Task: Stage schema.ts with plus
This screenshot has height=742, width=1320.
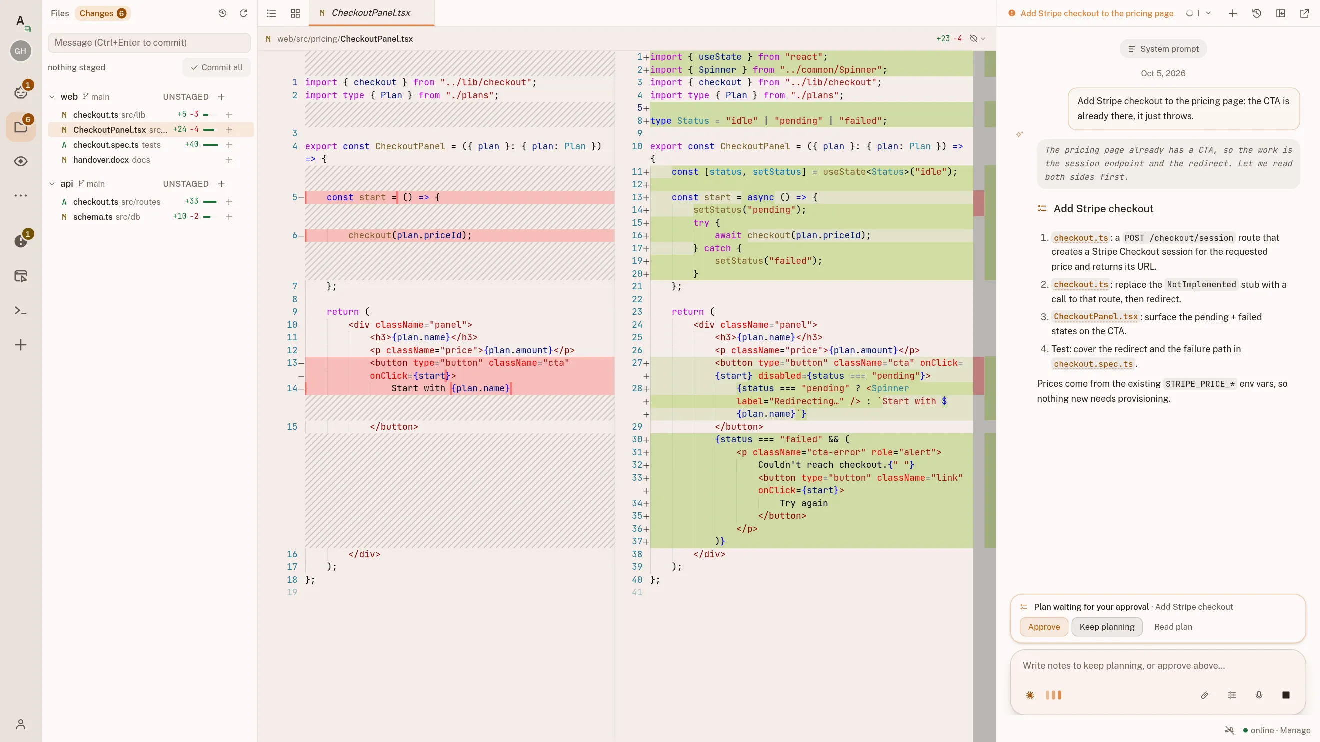Action: [229, 217]
